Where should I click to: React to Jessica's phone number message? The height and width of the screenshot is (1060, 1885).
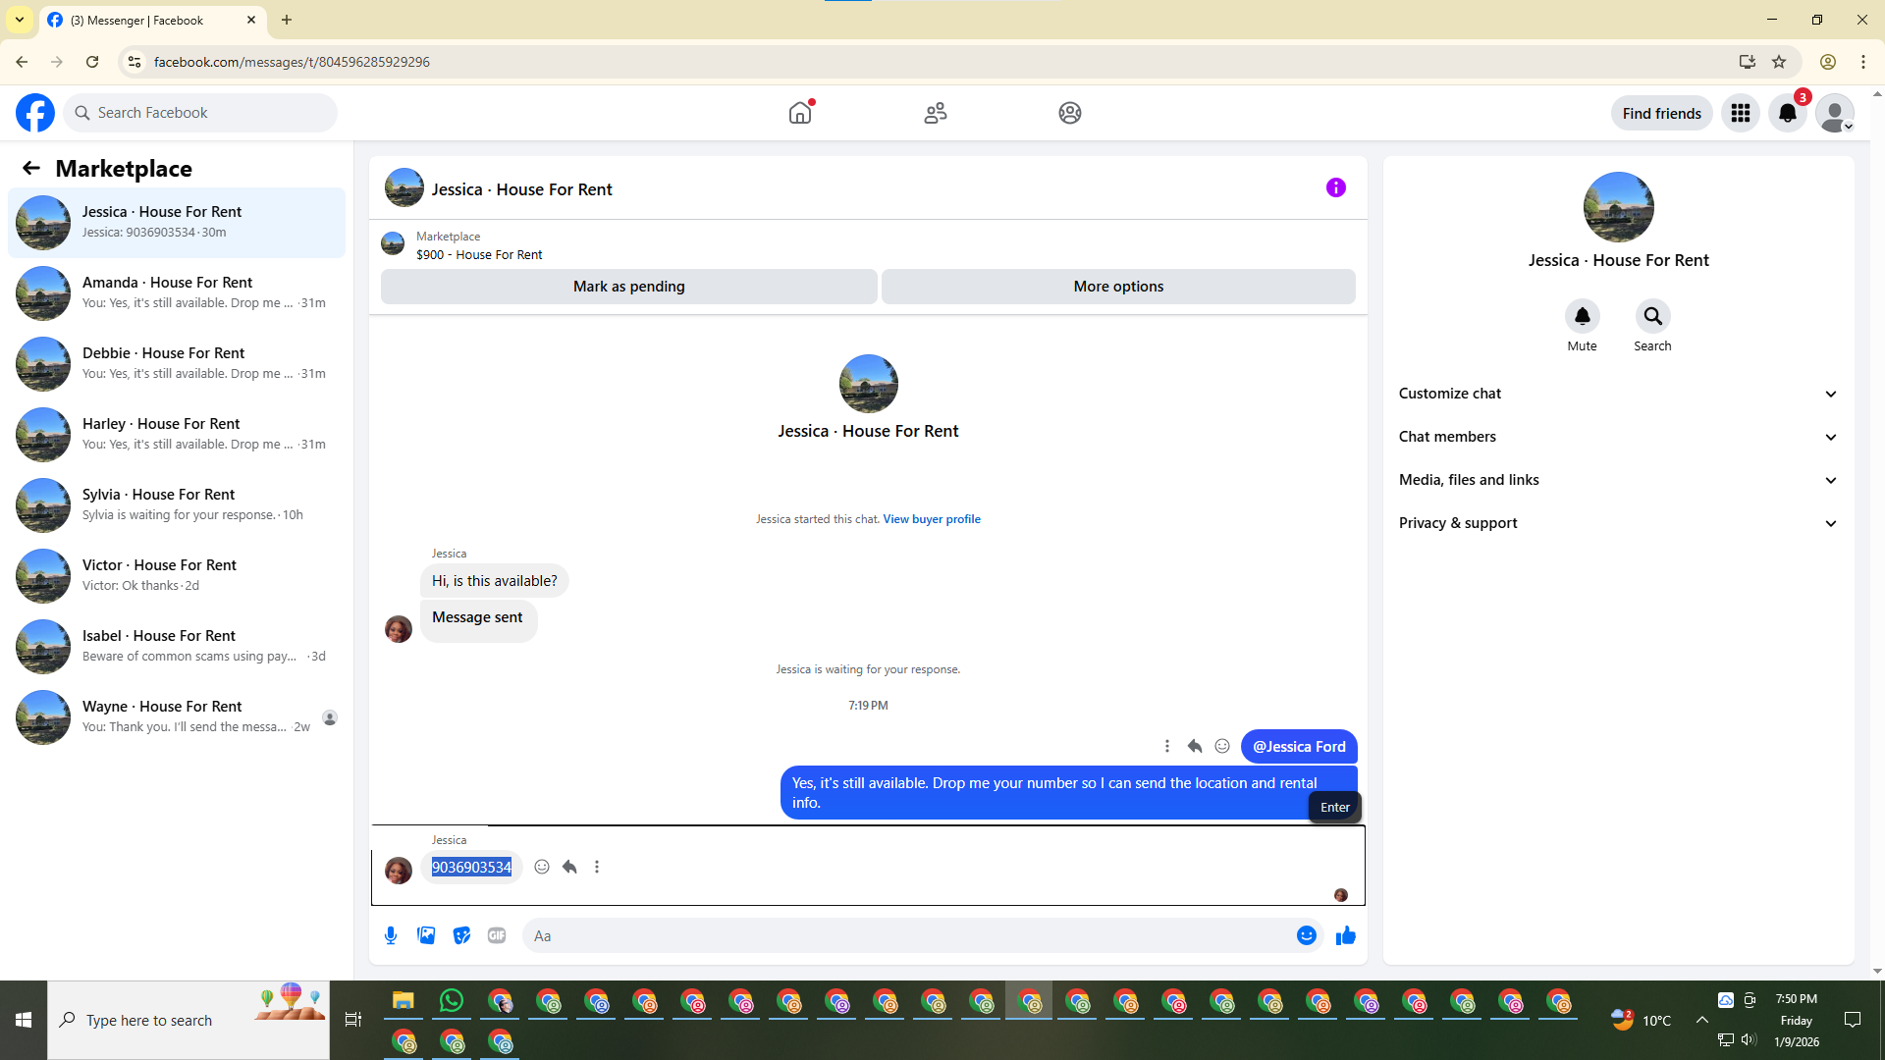click(x=542, y=867)
